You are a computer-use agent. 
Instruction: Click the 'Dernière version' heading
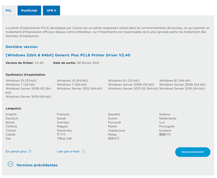(x=22, y=47)
